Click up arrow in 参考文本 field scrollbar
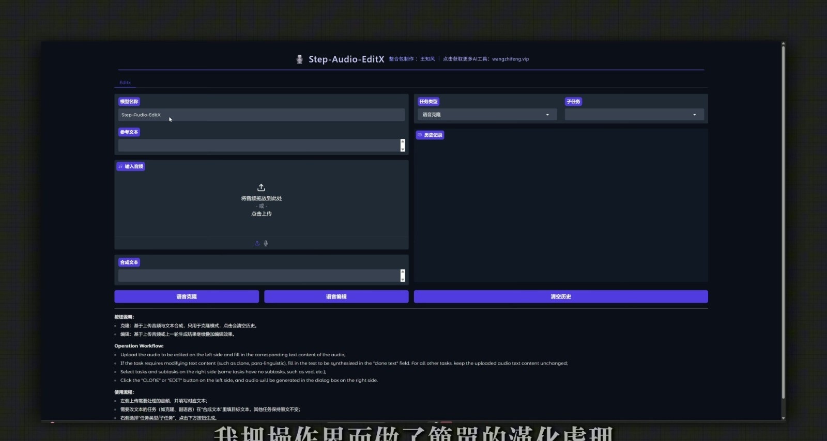827x441 pixels. [403, 141]
